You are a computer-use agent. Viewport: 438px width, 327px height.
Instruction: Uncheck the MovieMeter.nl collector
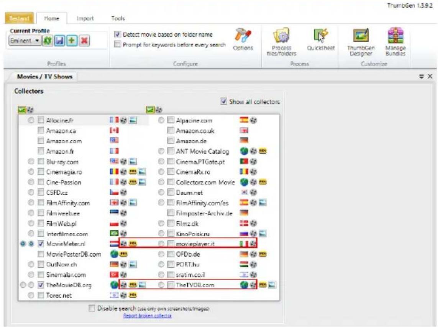point(41,244)
